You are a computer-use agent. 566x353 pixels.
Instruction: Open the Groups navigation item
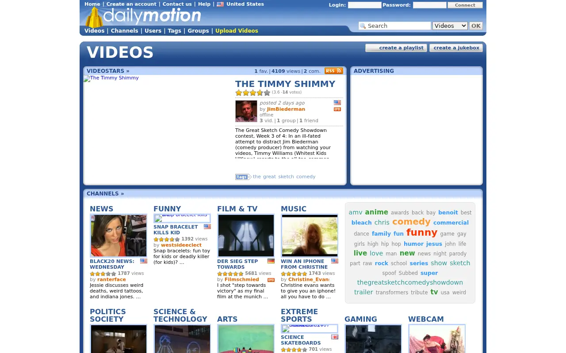[198, 31]
